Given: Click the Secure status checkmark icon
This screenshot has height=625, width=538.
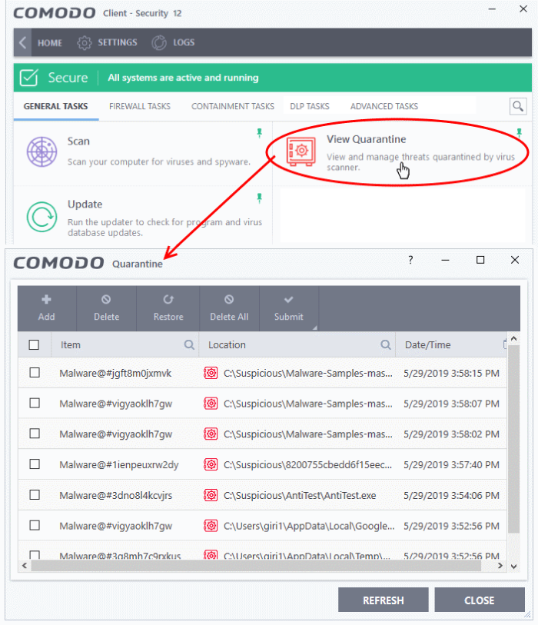Looking at the screenshot, I should point(29,78).
